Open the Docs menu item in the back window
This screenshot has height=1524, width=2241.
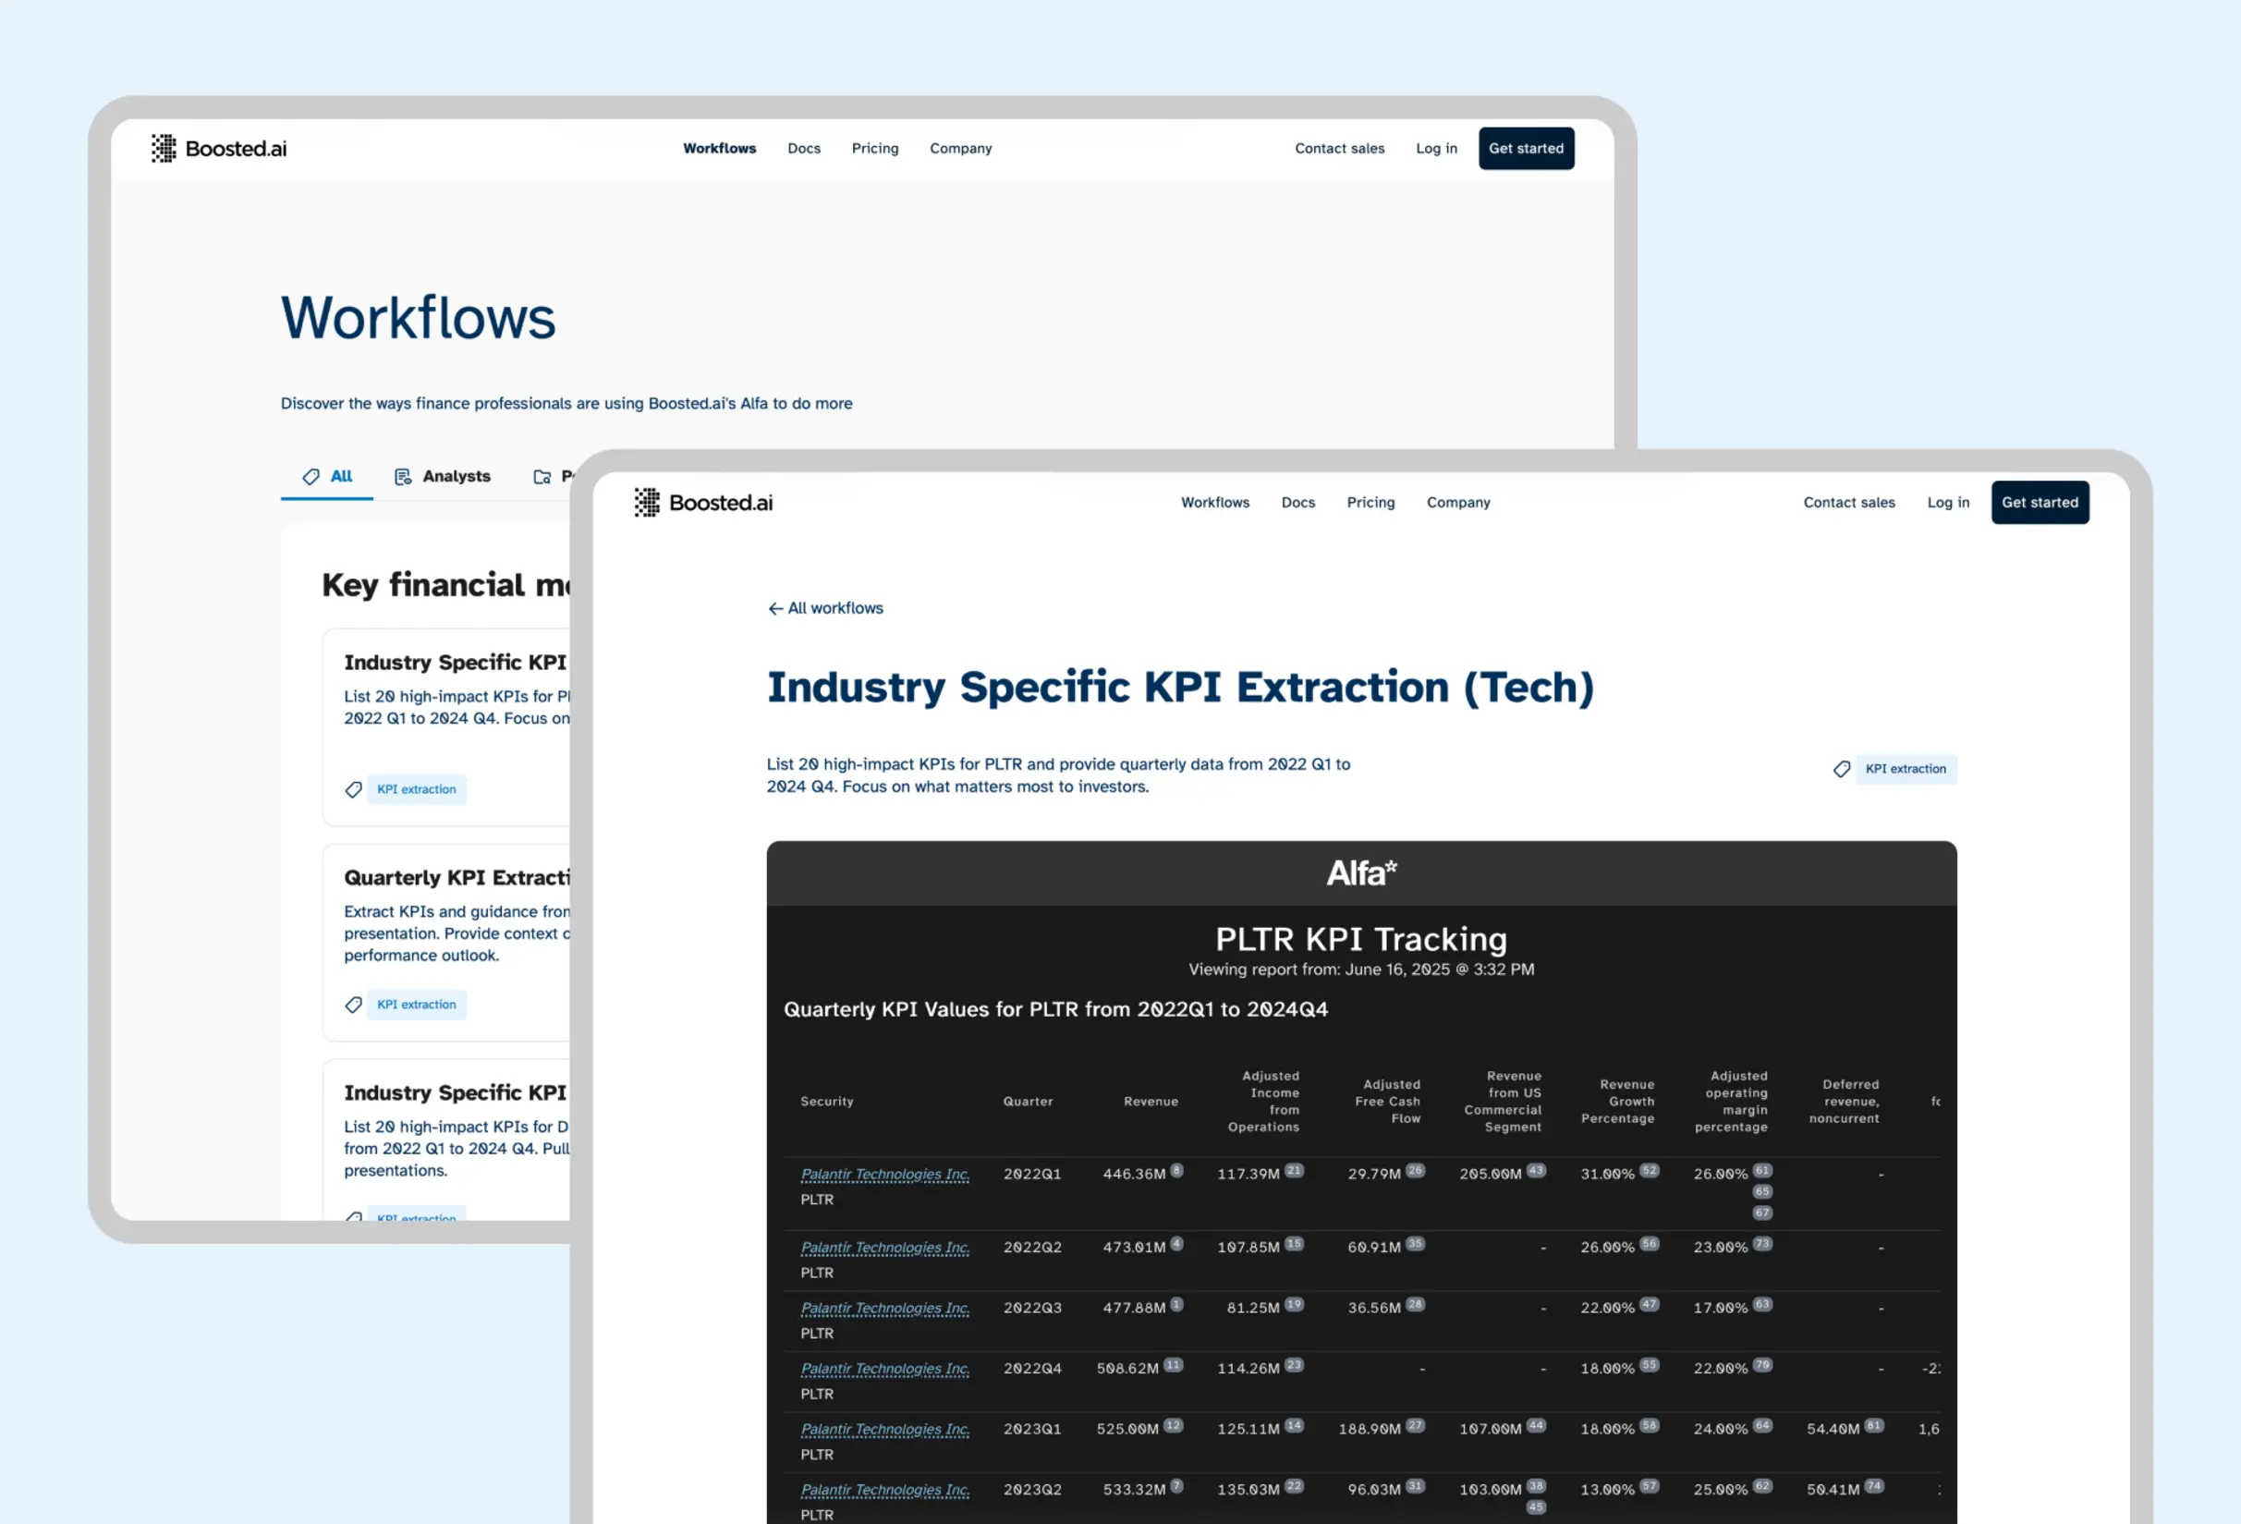click(x=803, y=149)
